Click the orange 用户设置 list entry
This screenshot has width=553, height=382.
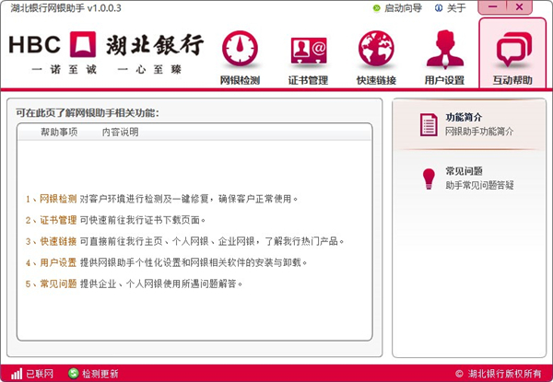[x=58, y=262]
